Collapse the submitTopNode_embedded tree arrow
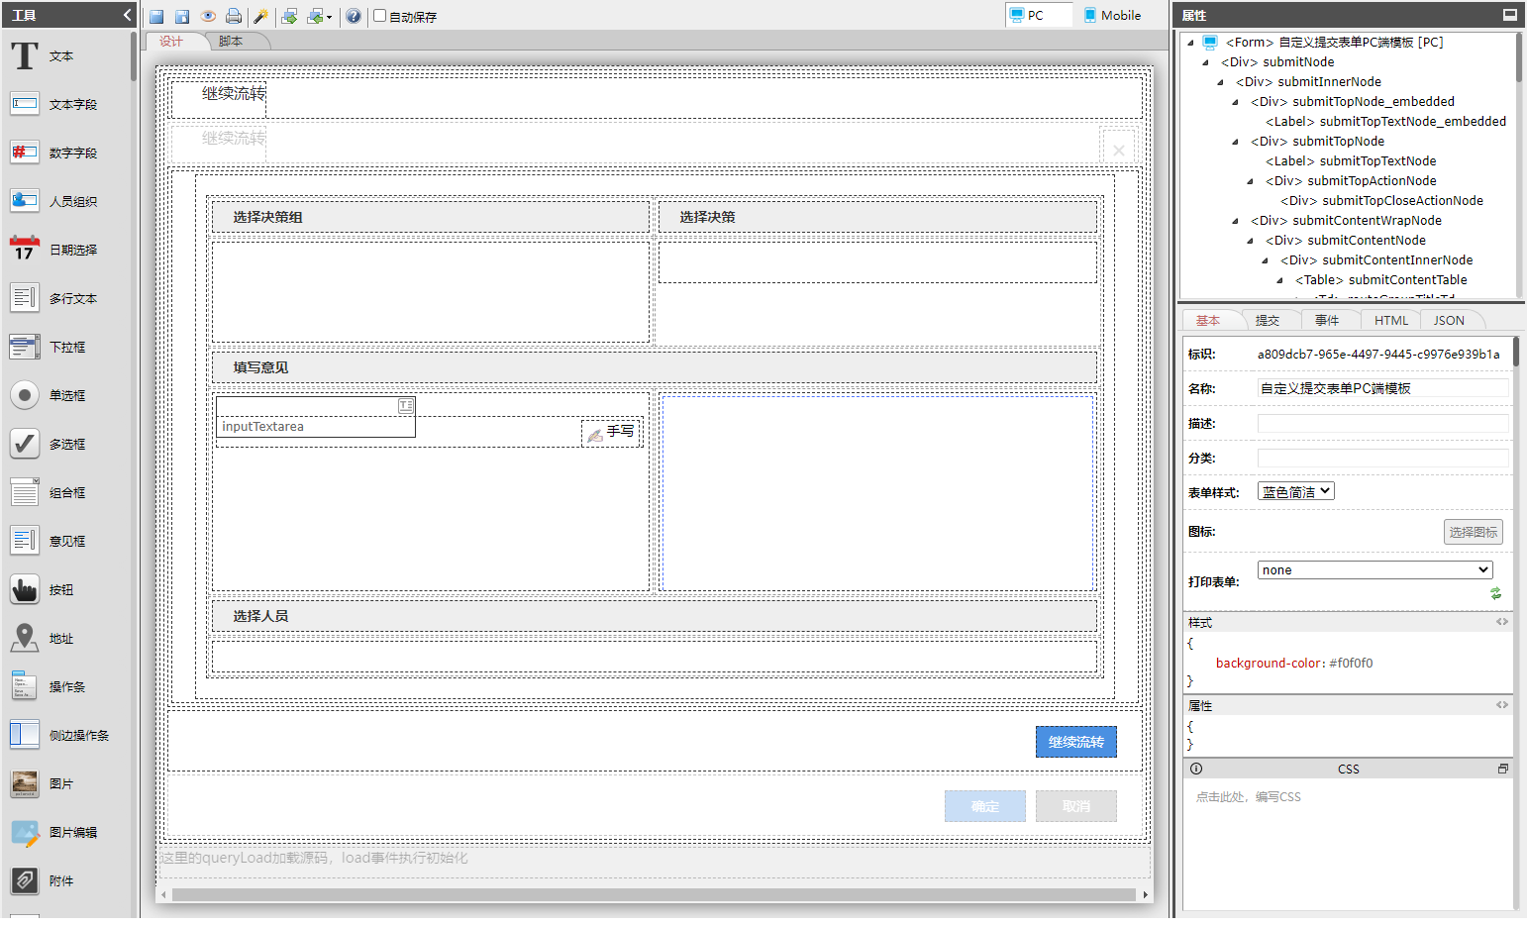The height and width of the screenshot is (926, 1527). tap(1235, 102)
